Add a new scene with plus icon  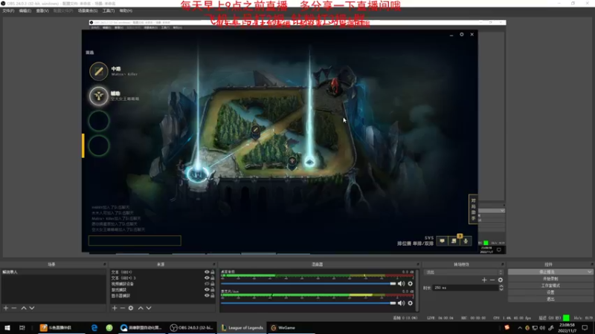pyautogui.click(x=6, y=308)
